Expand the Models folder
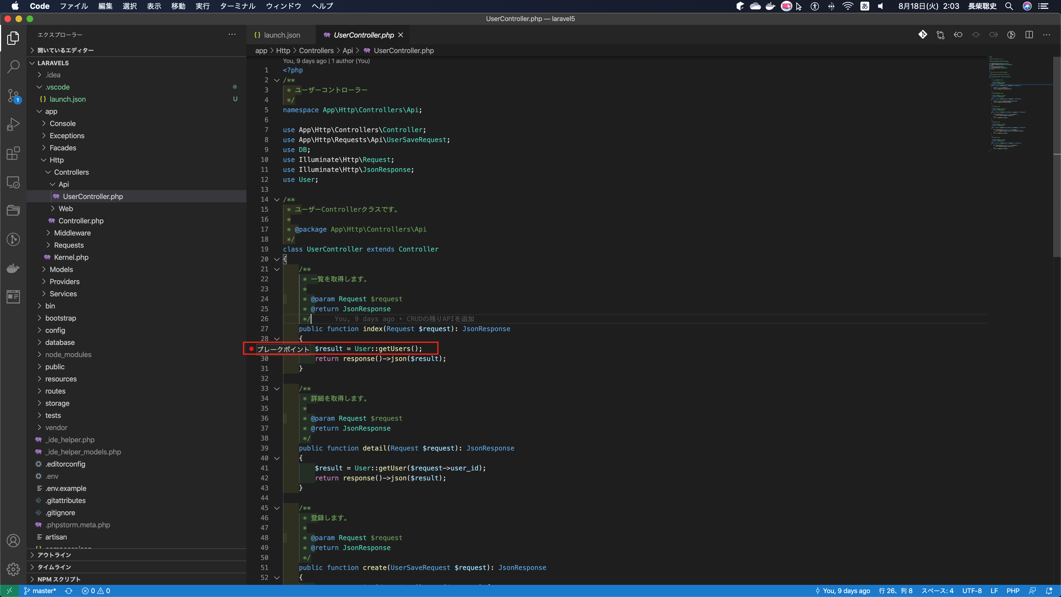 [x=61, y=269]
